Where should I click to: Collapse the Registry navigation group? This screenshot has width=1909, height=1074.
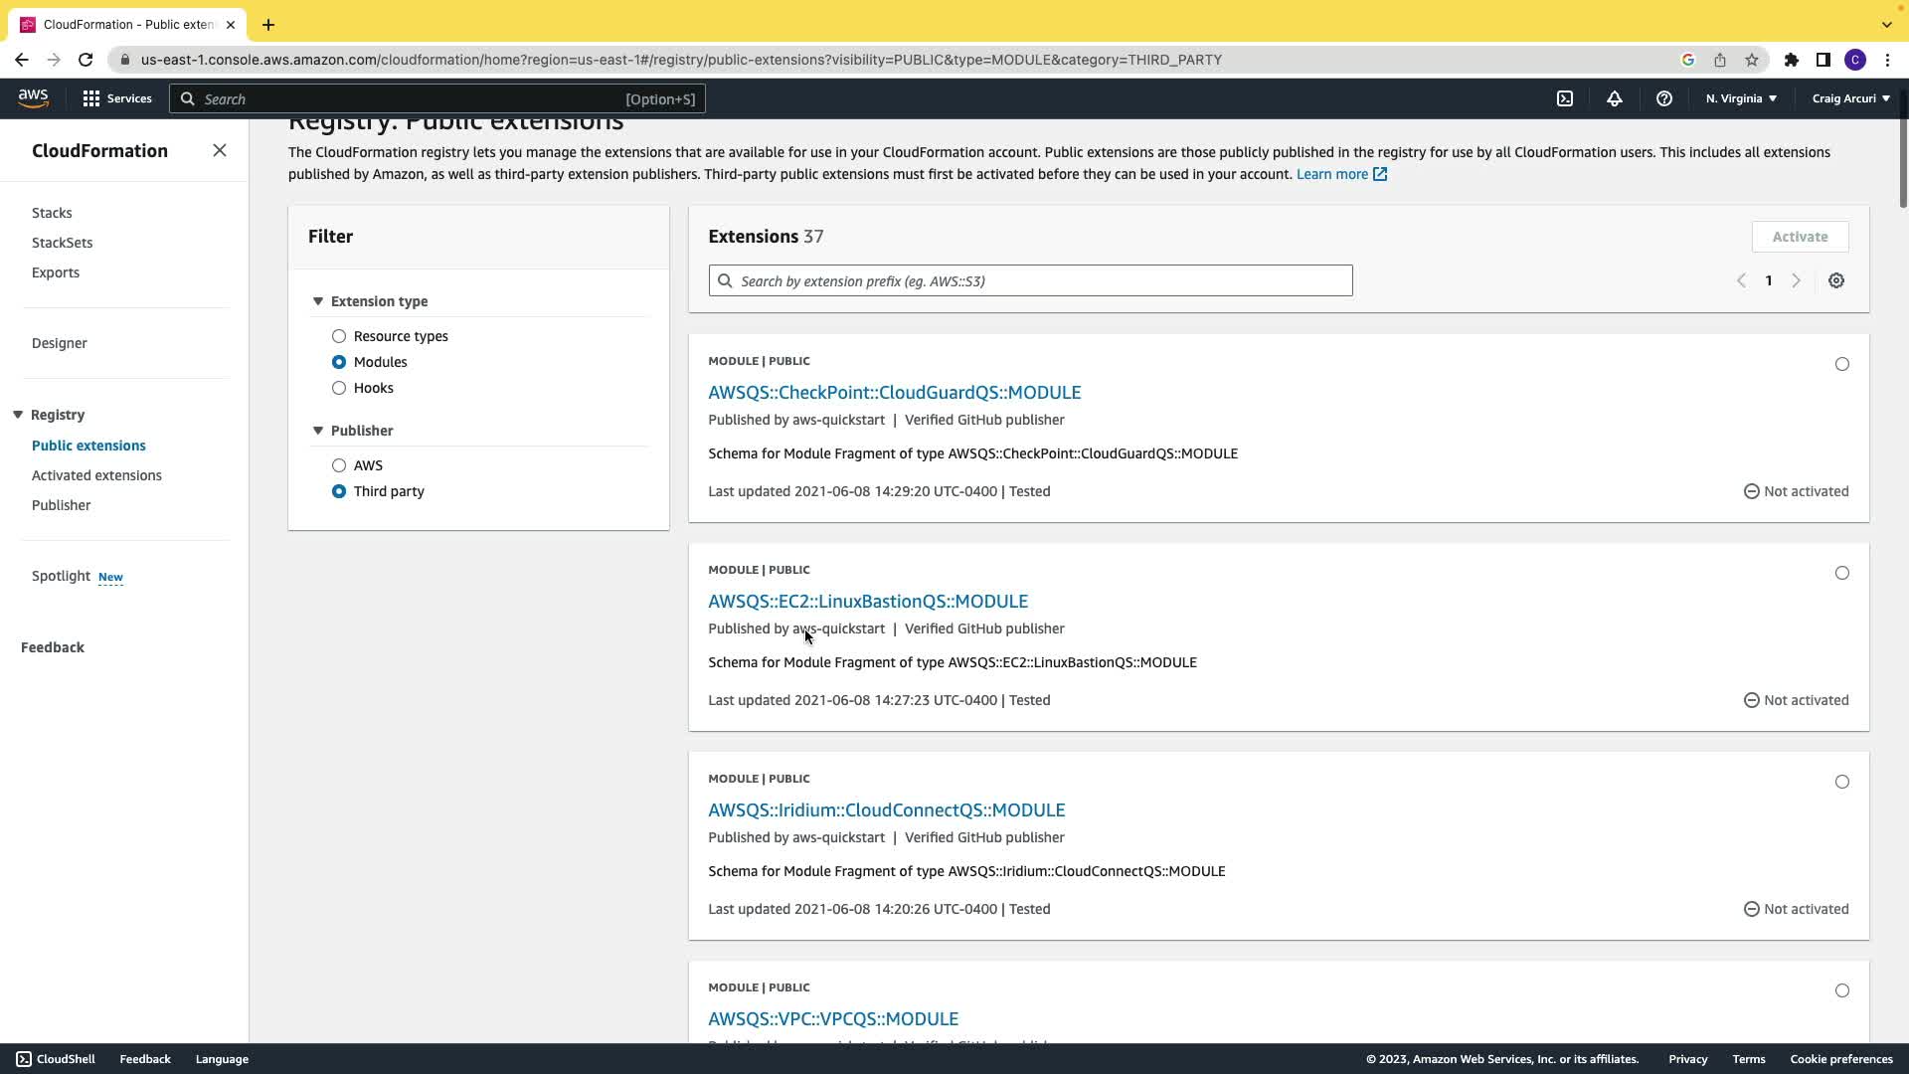tap(18, 415)
